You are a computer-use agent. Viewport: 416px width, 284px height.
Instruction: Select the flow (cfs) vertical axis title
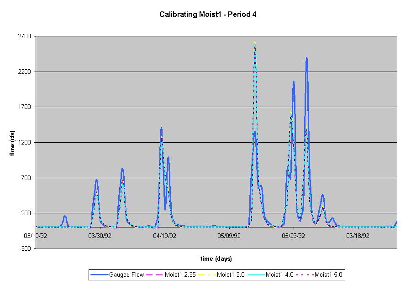click(x=12, y=142)
